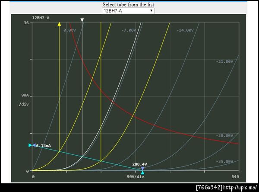Open the 12BH7-A tube selection dropdown
Viewport: 259px width, 192px height.
tap(128, 11)
